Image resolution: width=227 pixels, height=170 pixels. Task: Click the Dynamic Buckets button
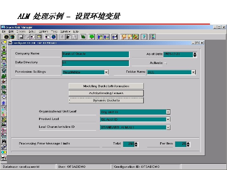(106, 100)
